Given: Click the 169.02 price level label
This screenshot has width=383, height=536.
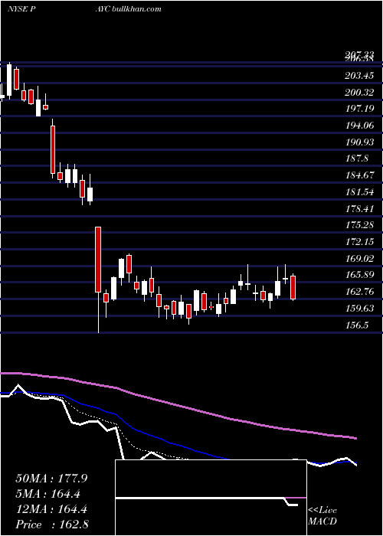Looking at the screenshot, I should (x=359, y=259).
